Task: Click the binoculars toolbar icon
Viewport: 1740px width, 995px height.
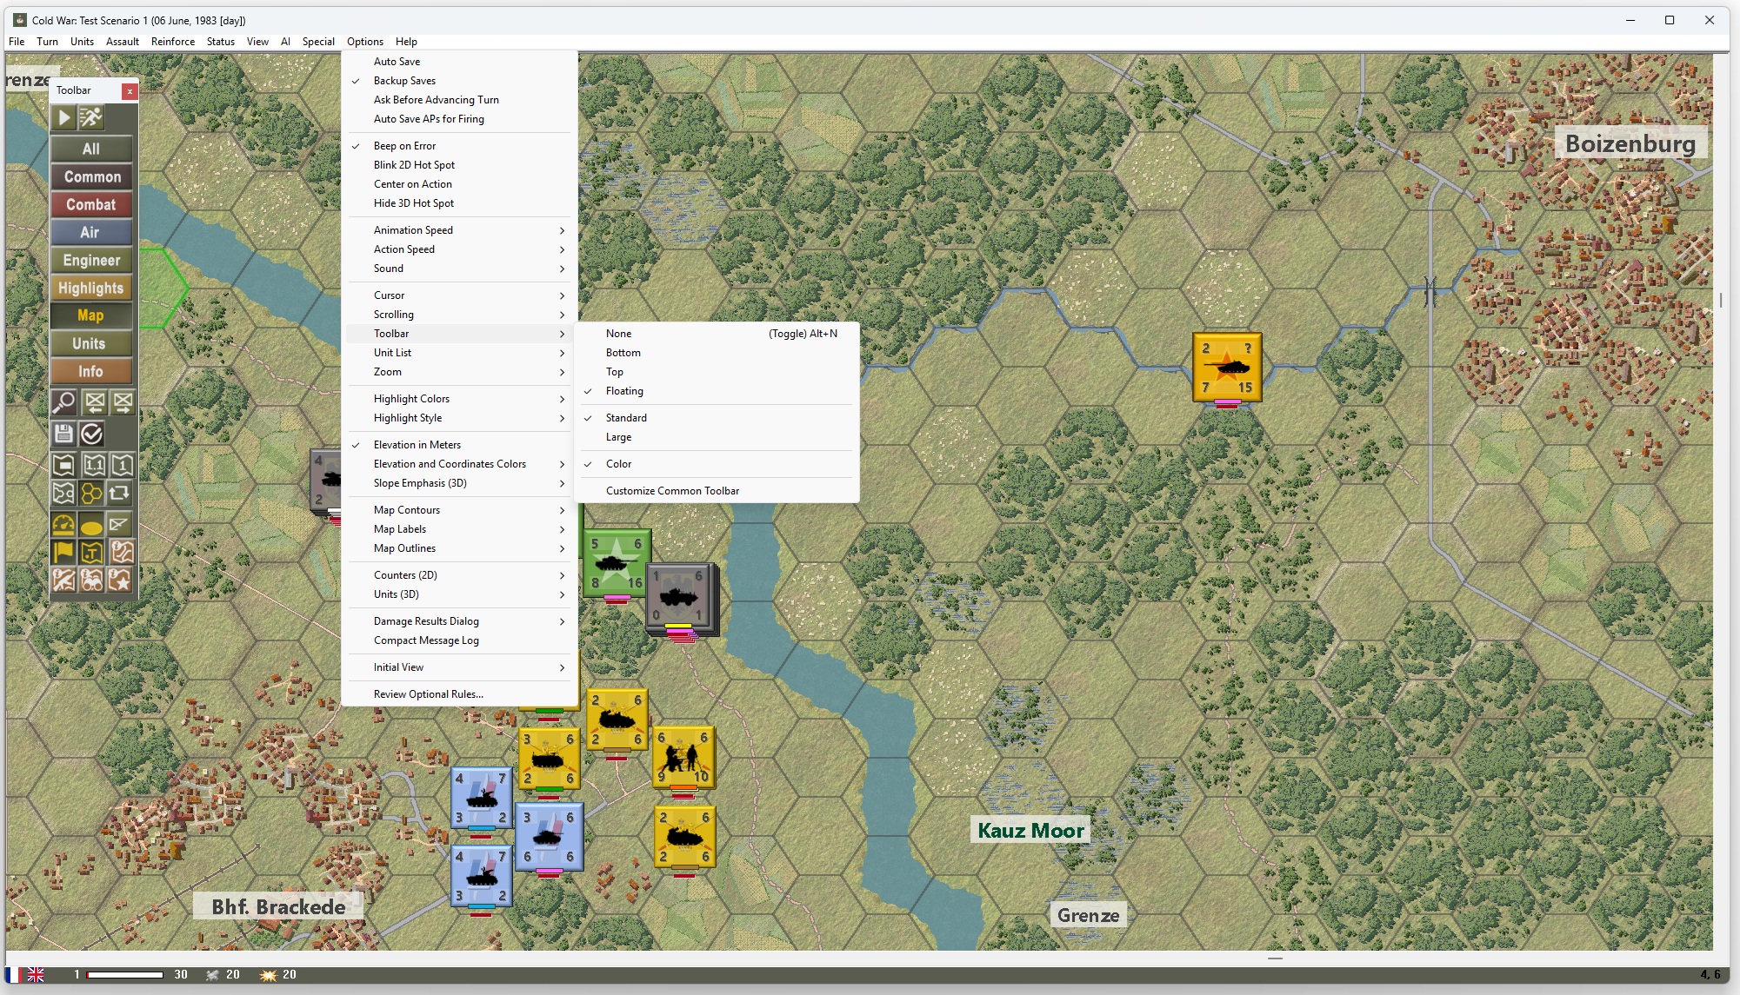Action: [x=91, y=580]
